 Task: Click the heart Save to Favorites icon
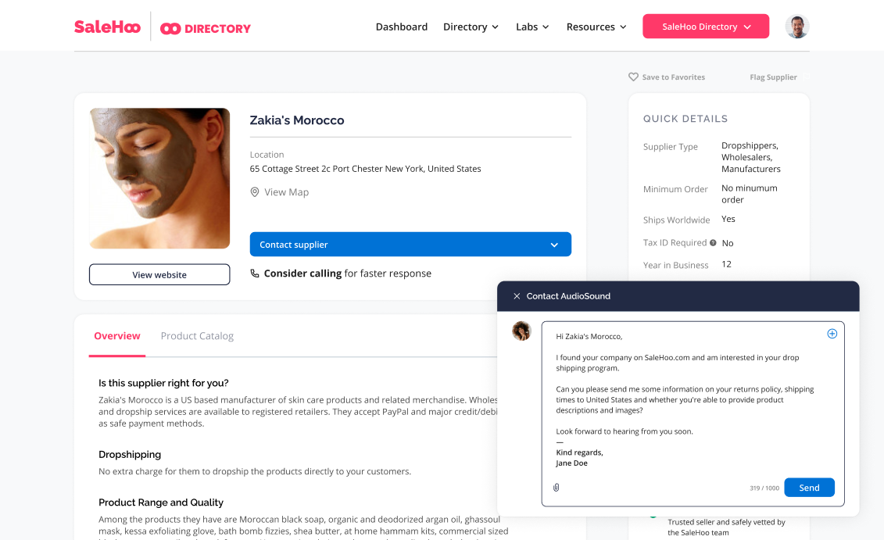(x=633, y=77)
